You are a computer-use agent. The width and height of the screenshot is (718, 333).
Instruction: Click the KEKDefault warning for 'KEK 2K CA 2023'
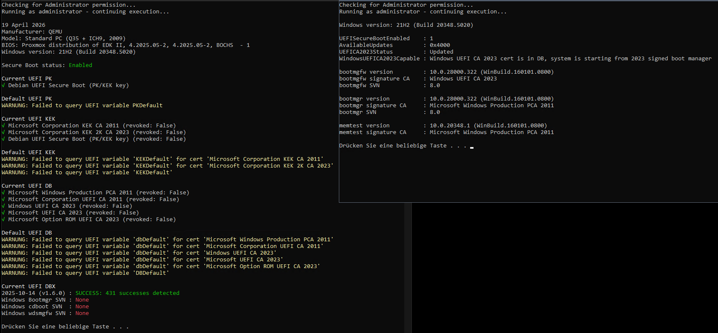(x=168, y=166)
